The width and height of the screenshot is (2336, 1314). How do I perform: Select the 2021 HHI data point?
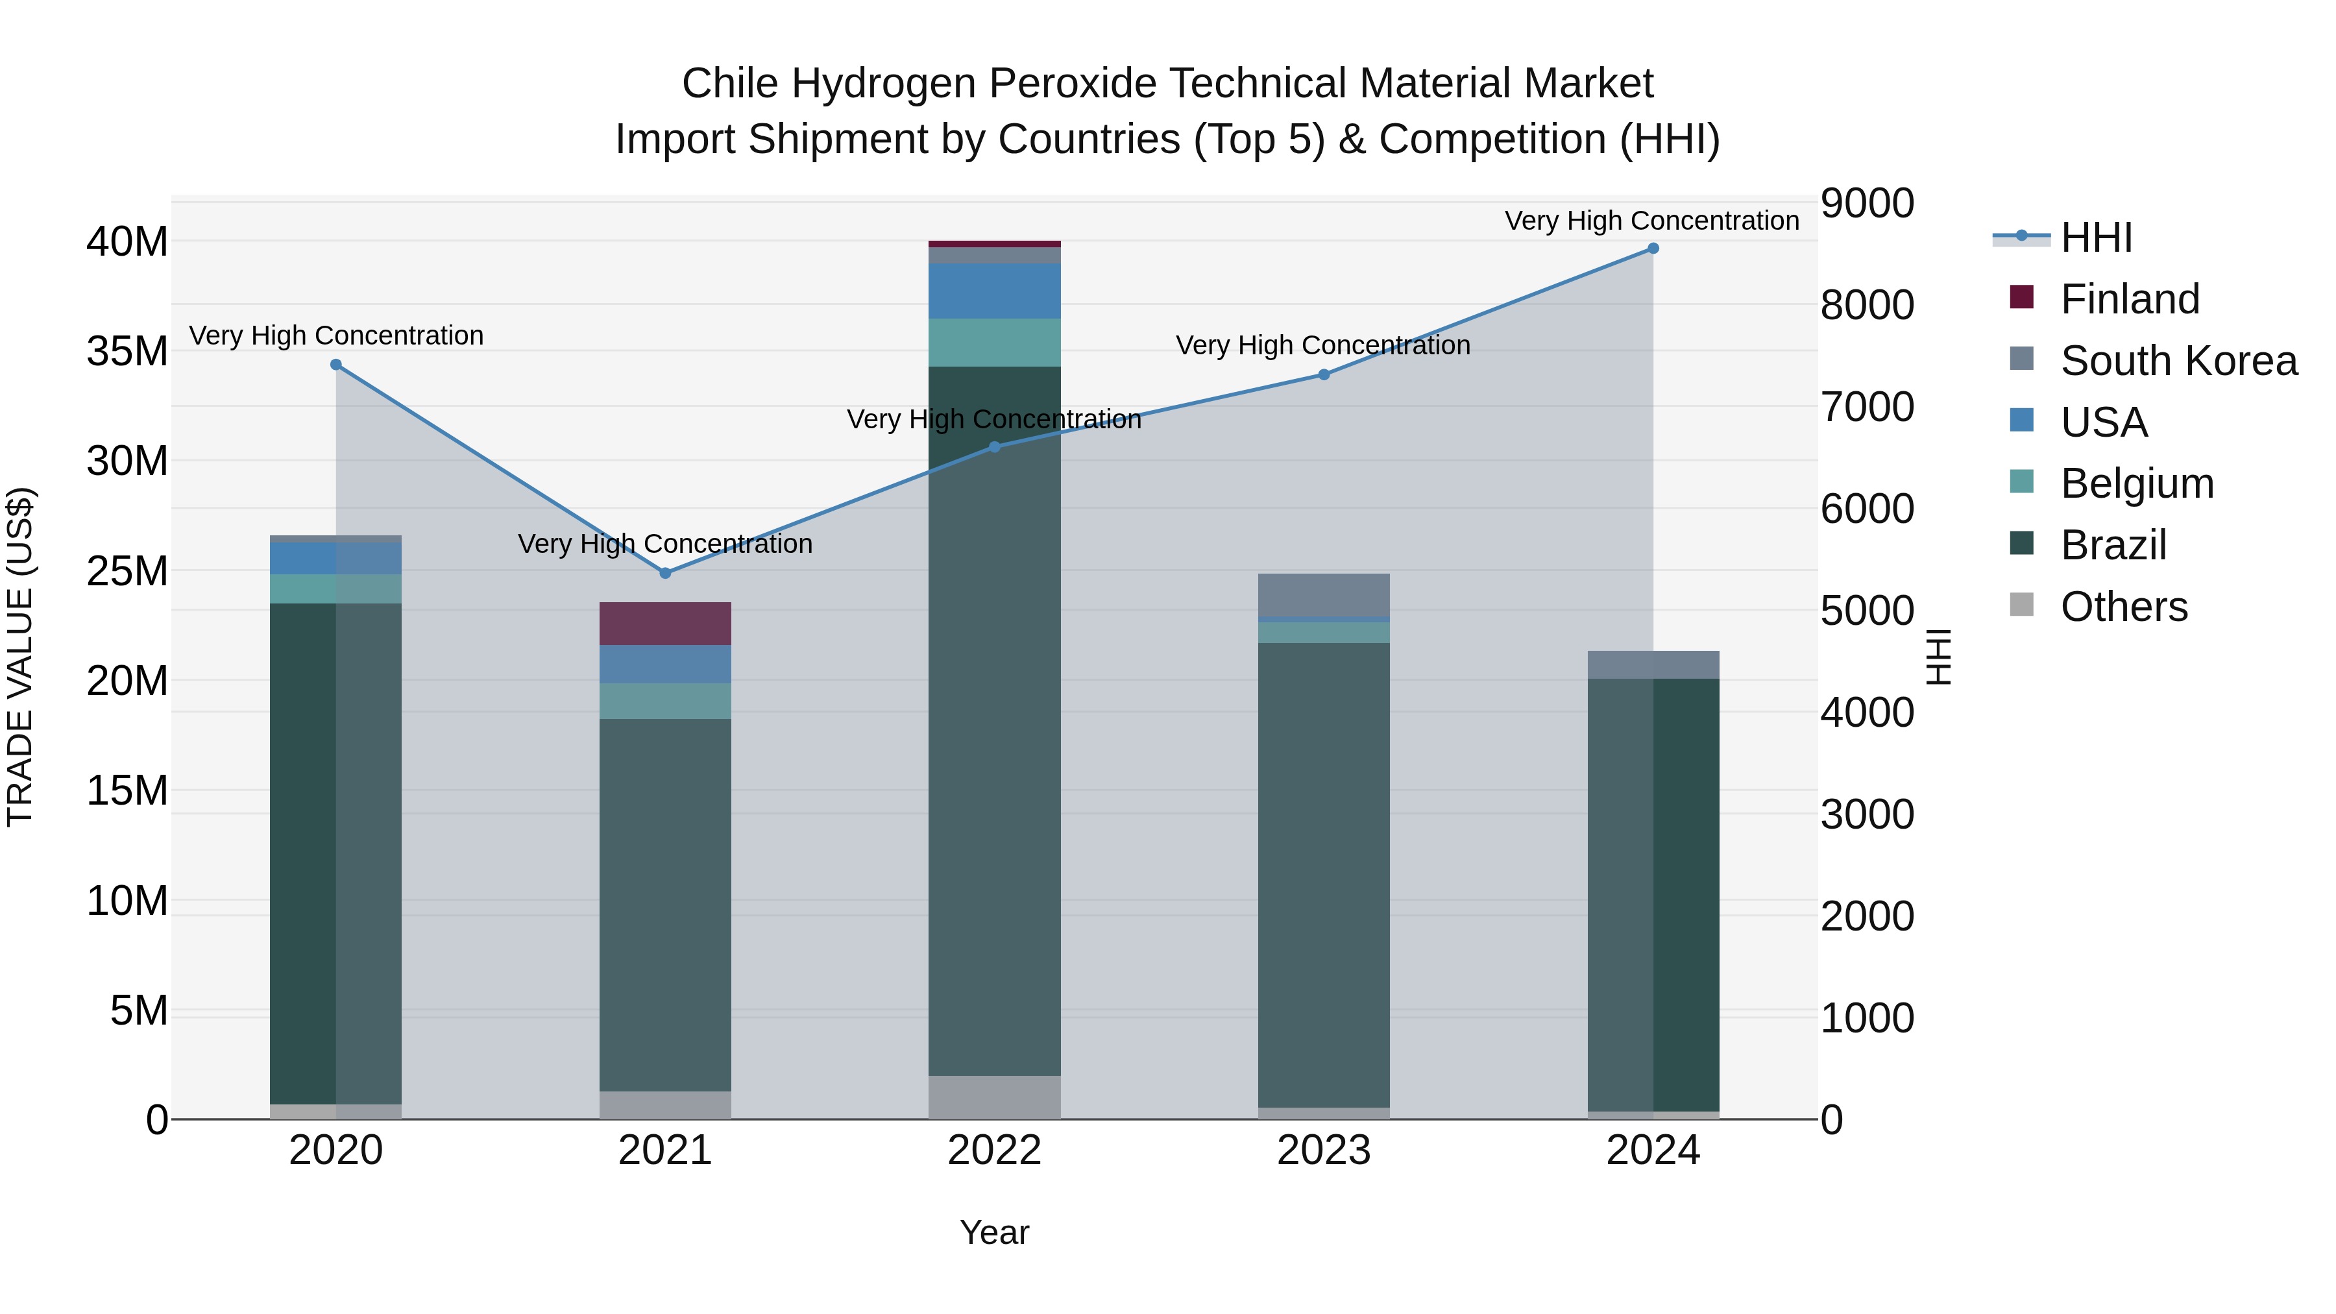click(x=664, y=573)
